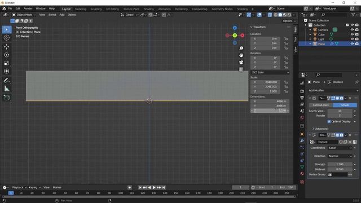361x203 pixels.
Task: Select the Catmull-Clark subdivision type
Action: click(321, 105)
